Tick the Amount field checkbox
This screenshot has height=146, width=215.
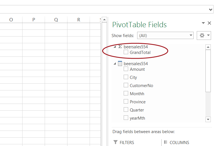click(126, 69)
